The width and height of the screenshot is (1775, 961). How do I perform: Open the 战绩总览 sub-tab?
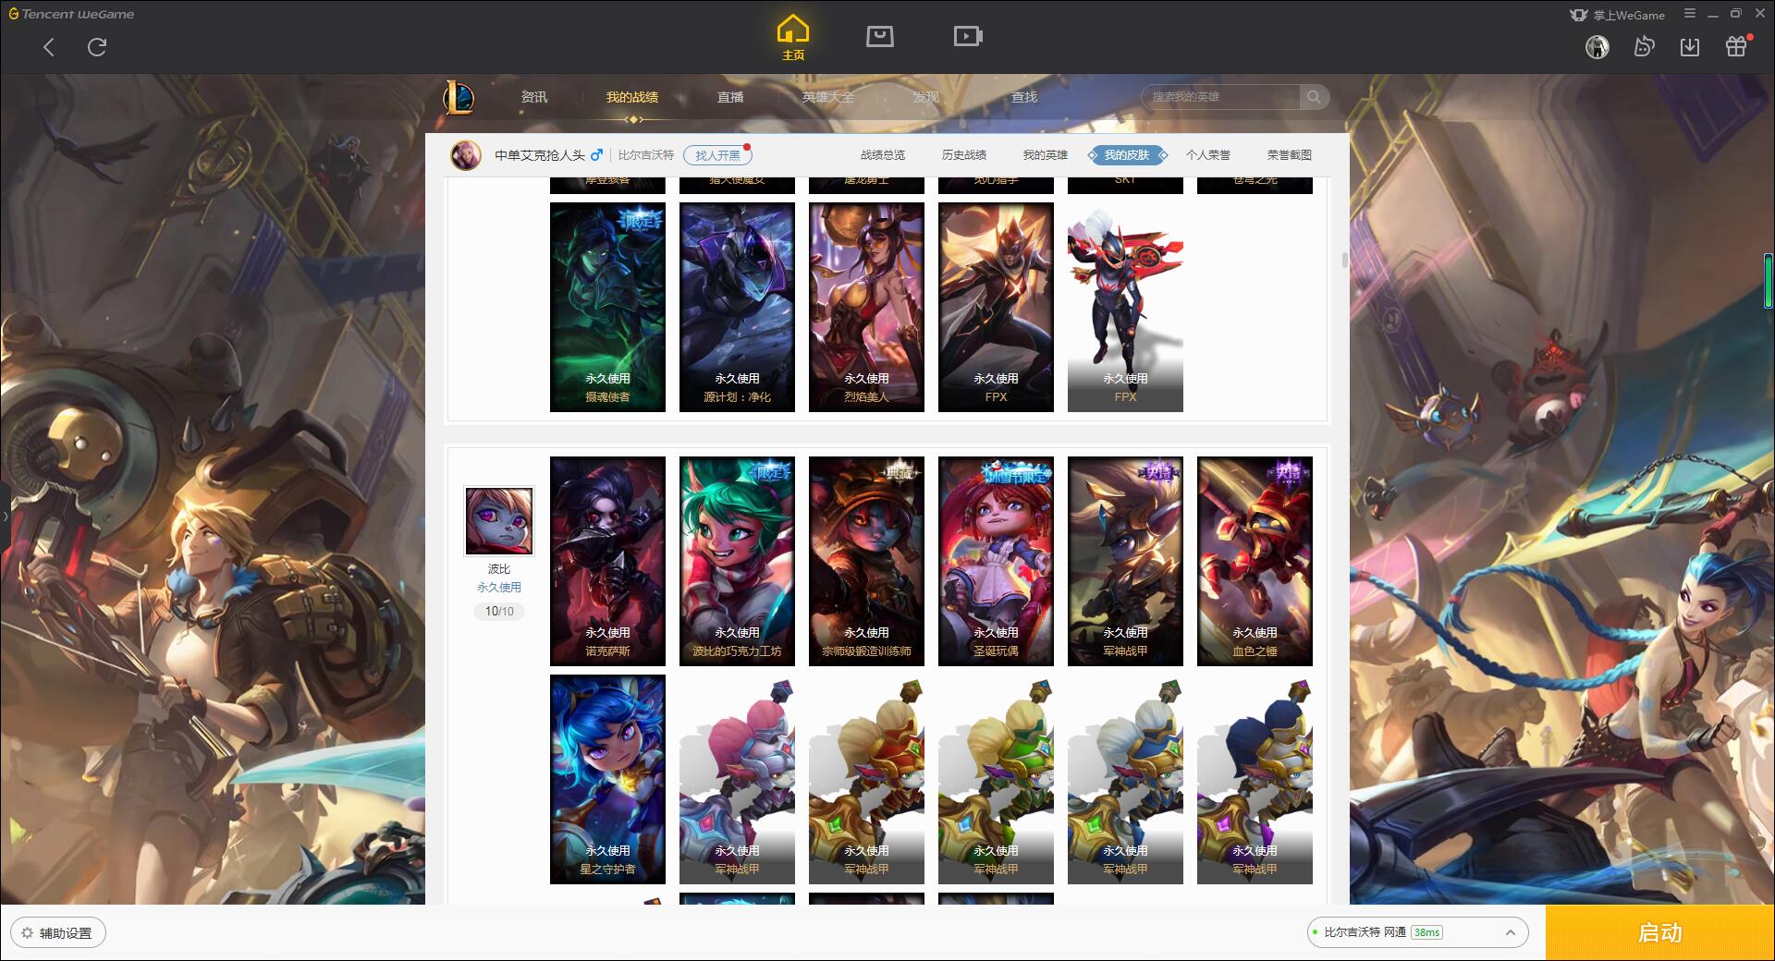point(883,155)
